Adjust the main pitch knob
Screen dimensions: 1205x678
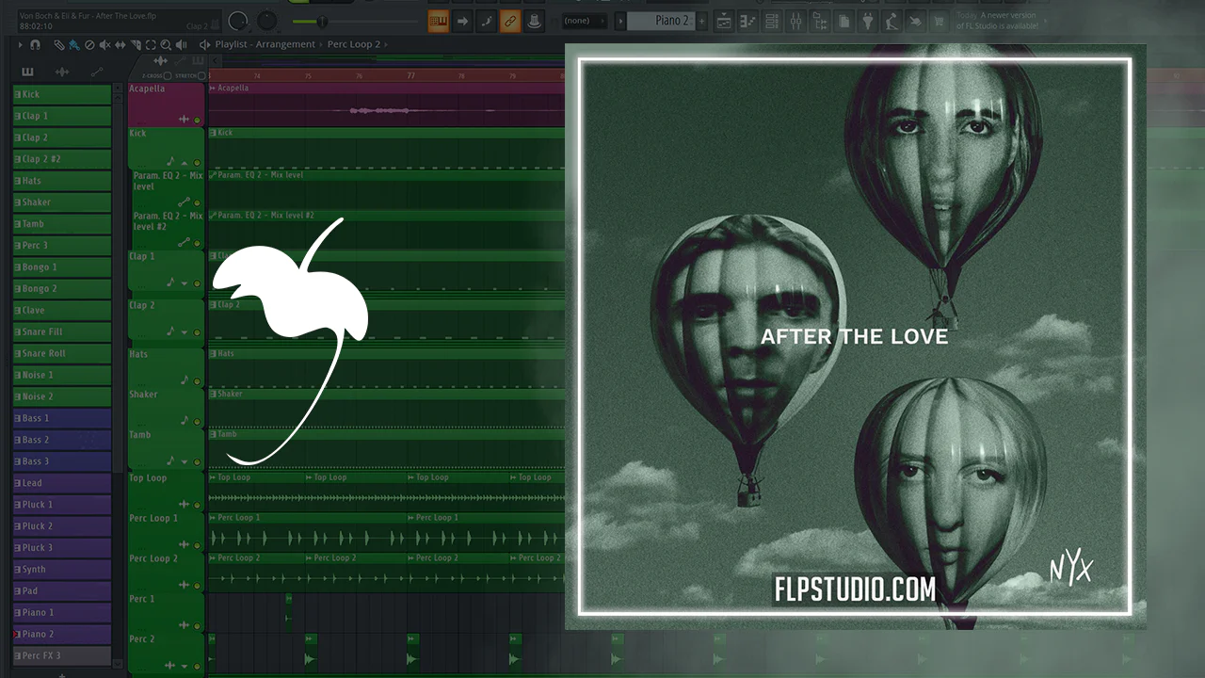point(267,20)
